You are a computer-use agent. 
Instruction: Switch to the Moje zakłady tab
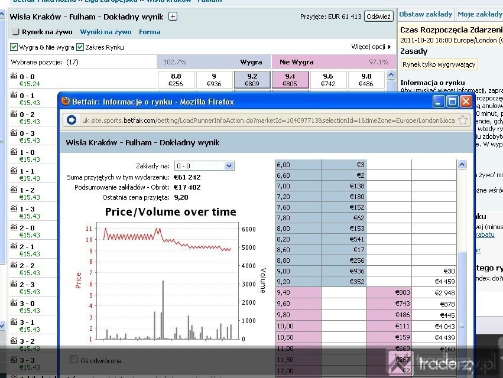click(x=479, y=14)
